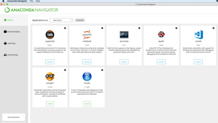
Task: Click the Anaconda Navigator logo
Action: [x=31, y=10]
